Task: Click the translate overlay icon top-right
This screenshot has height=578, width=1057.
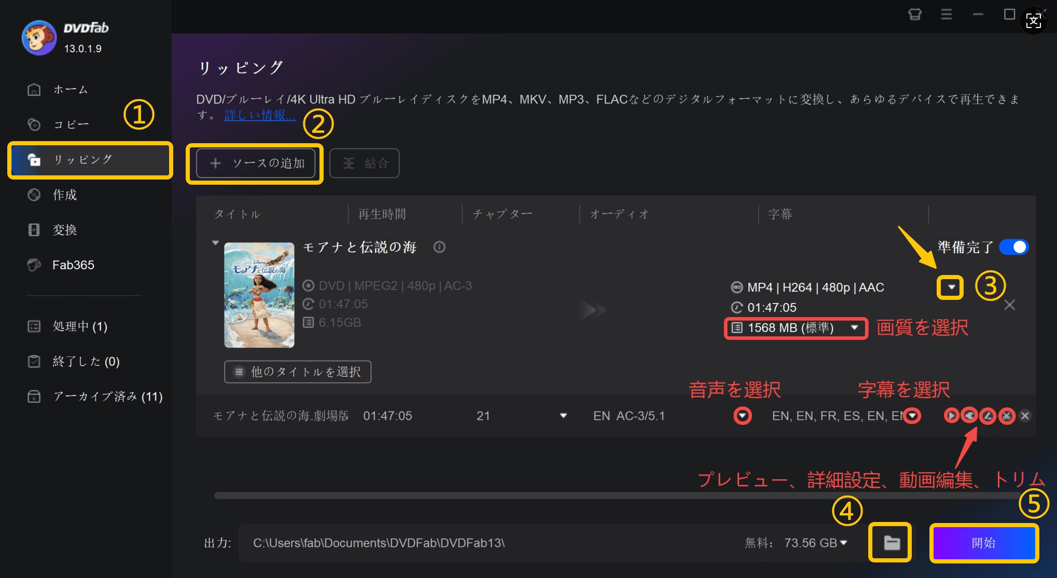Action: coord(1033,21)
